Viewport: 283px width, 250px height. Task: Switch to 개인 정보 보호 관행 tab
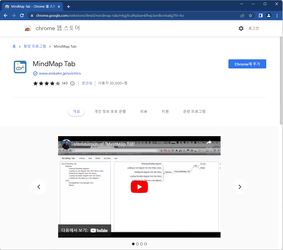click(110, 111)
